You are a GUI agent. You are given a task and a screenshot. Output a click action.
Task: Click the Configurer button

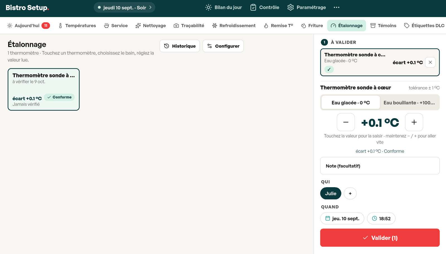tap(223, 46)
